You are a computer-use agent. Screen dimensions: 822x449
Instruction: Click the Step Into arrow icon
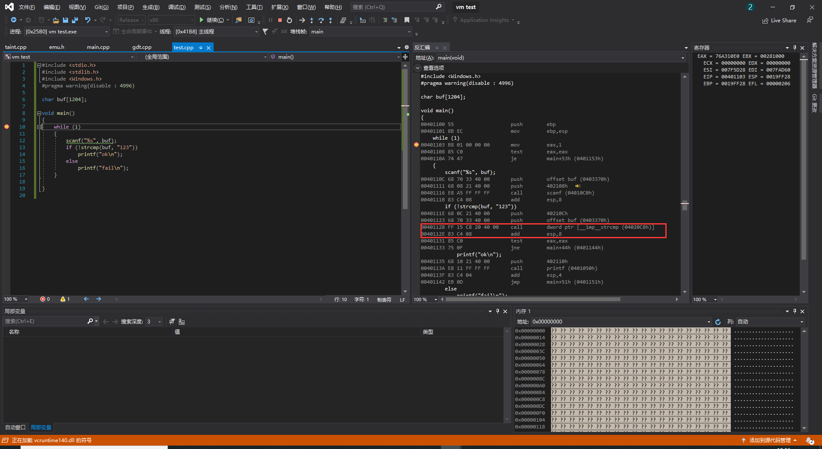pos(312,20)
